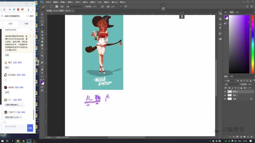
Task: Select the Magic Wand tool
Action: click(42, 25)
